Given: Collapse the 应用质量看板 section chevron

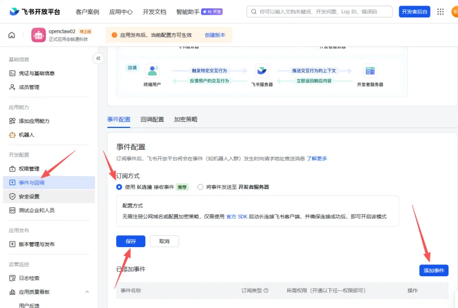Looking at the screenshot, I should [87, 292].
